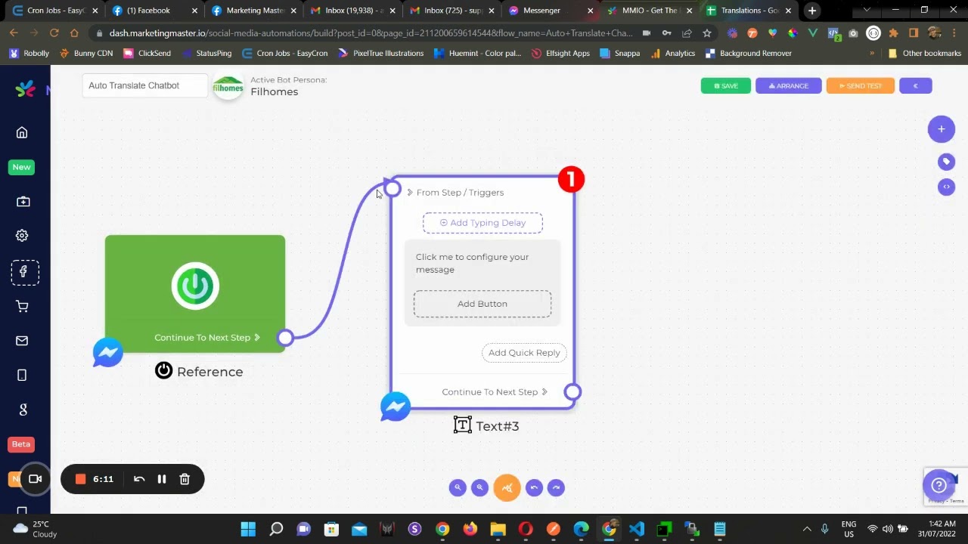Open the home icon in the left sidebar

[x=22, y=133]
